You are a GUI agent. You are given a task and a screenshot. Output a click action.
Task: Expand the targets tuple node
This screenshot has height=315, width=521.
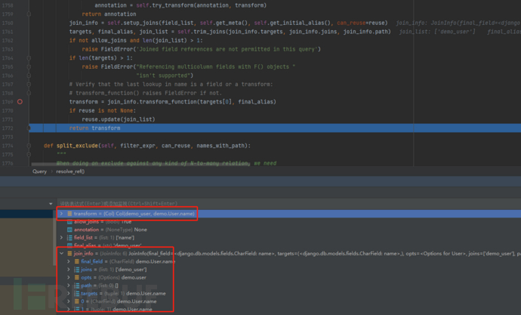(x=69, y=293)
